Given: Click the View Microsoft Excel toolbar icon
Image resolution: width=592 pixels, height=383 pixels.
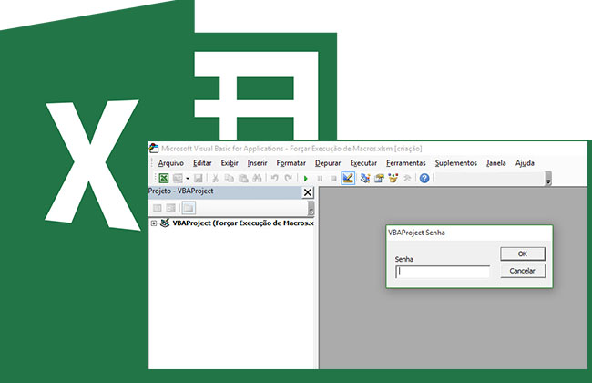Looking at the screenshot, I should (x=163, y=178).
